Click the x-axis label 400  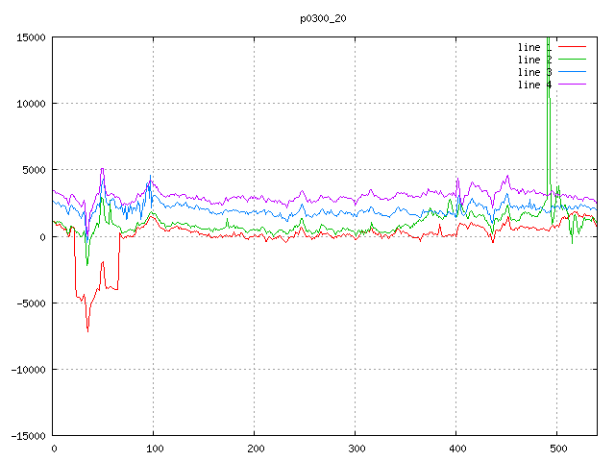pos(457,449)
